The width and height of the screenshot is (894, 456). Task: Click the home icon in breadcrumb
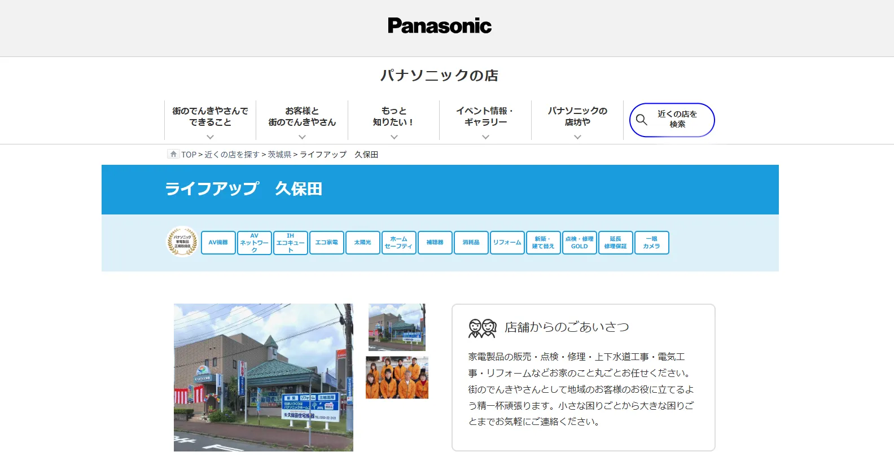[x=173, y=154]
